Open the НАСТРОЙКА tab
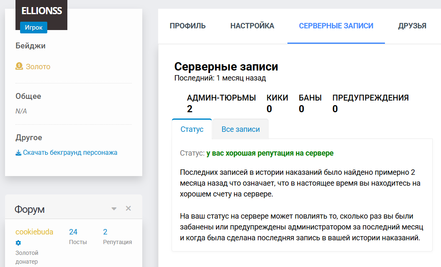The height and width of the screenshot is (267, 441). point(251,26)
